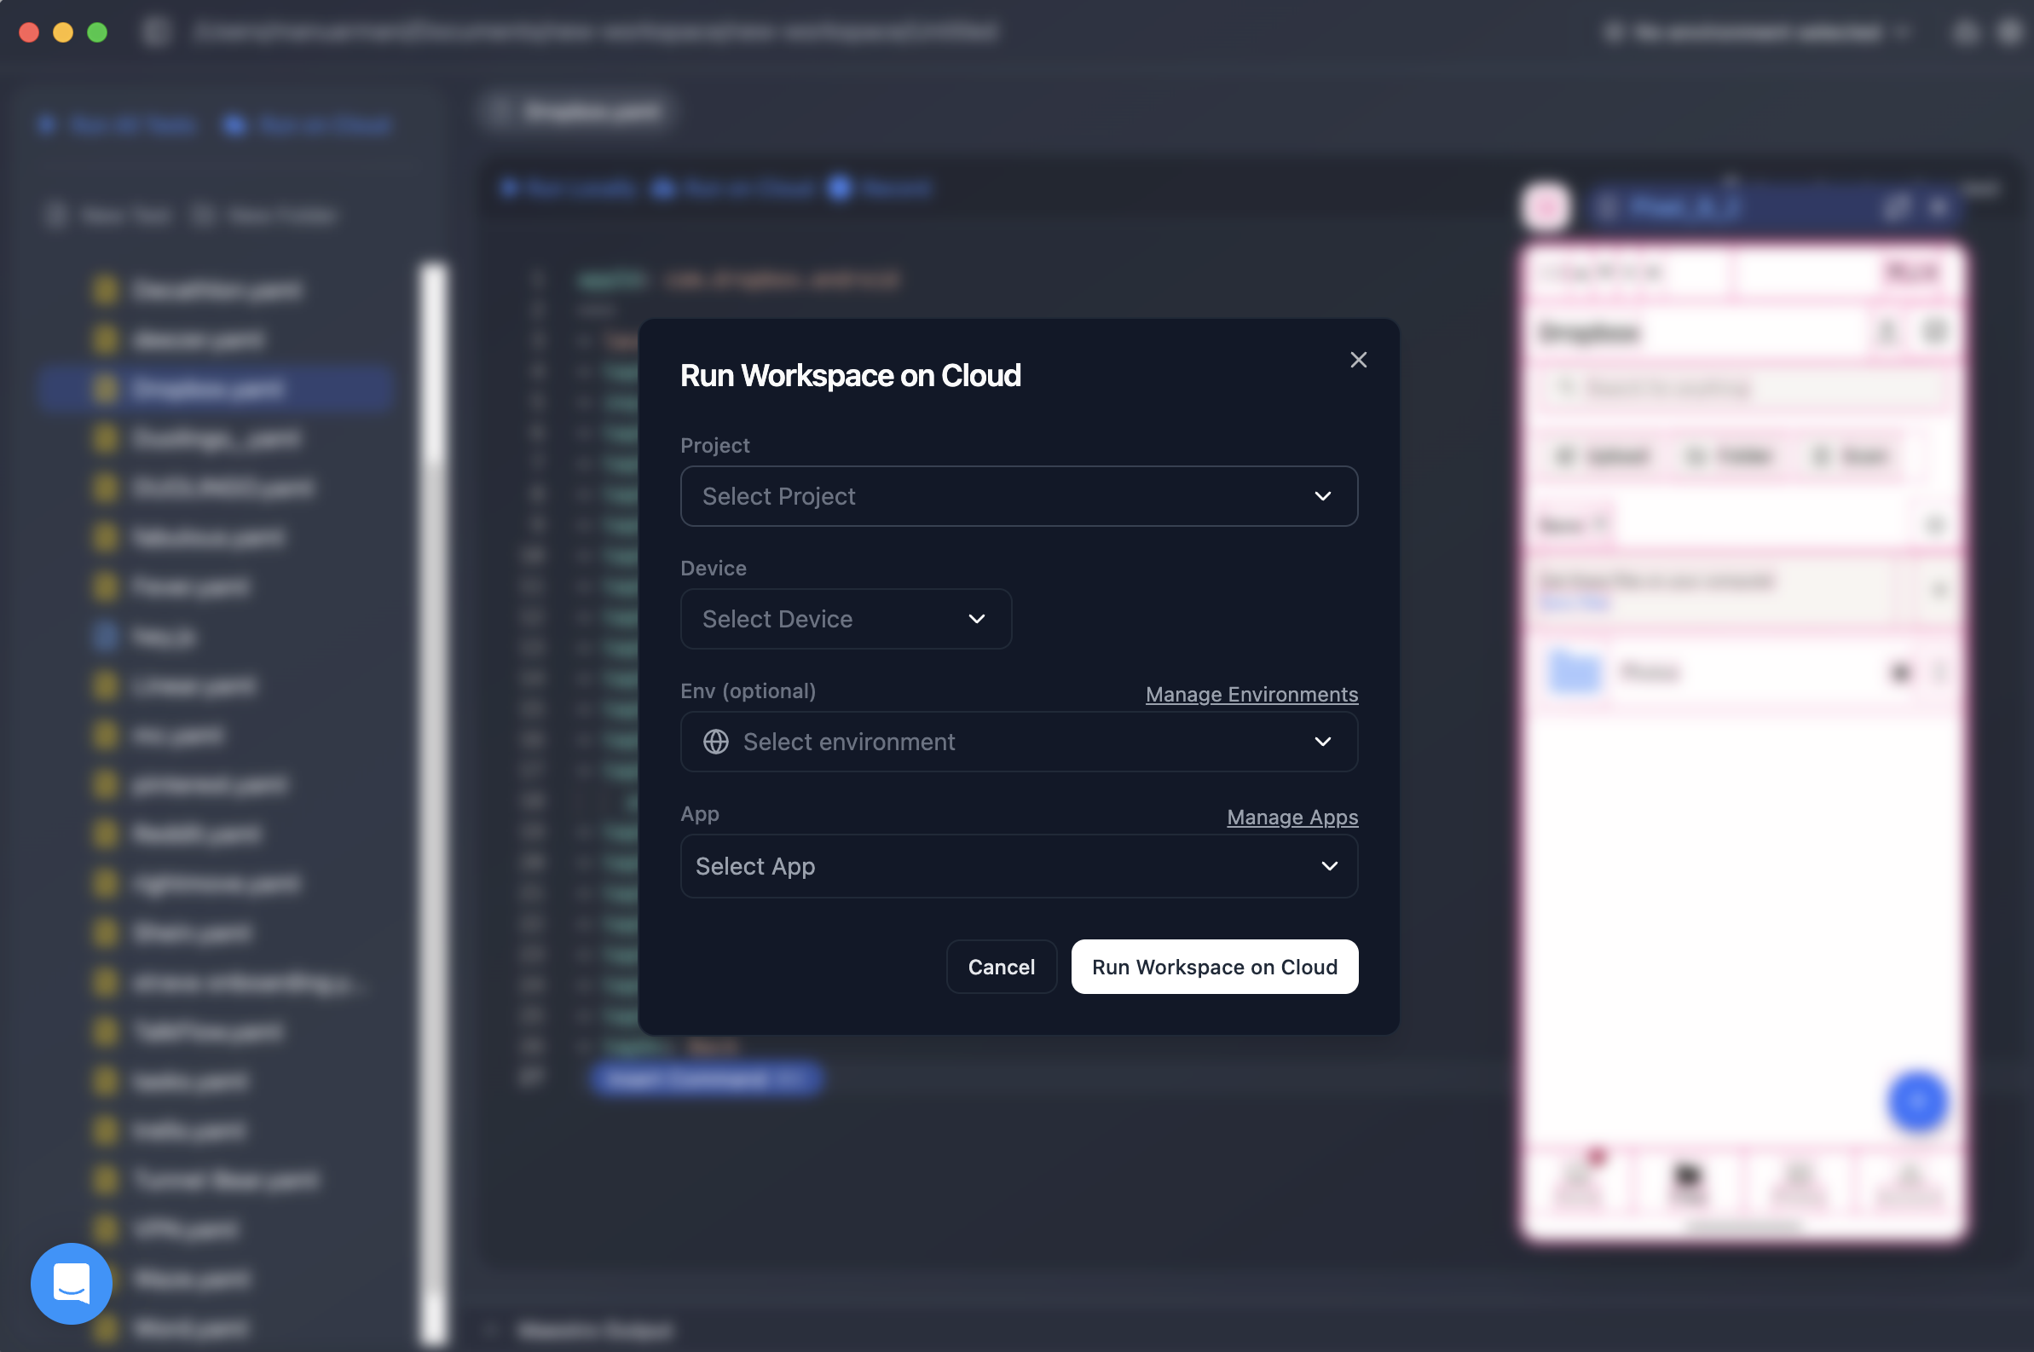The width and height of the screenshot is (2034, 1352).
Task: Open the chat support bubble icon
Action: [72, 1284]
